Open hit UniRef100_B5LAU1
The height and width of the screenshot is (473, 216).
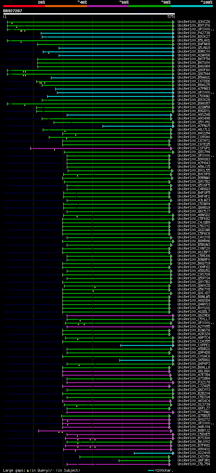(194, 41)
